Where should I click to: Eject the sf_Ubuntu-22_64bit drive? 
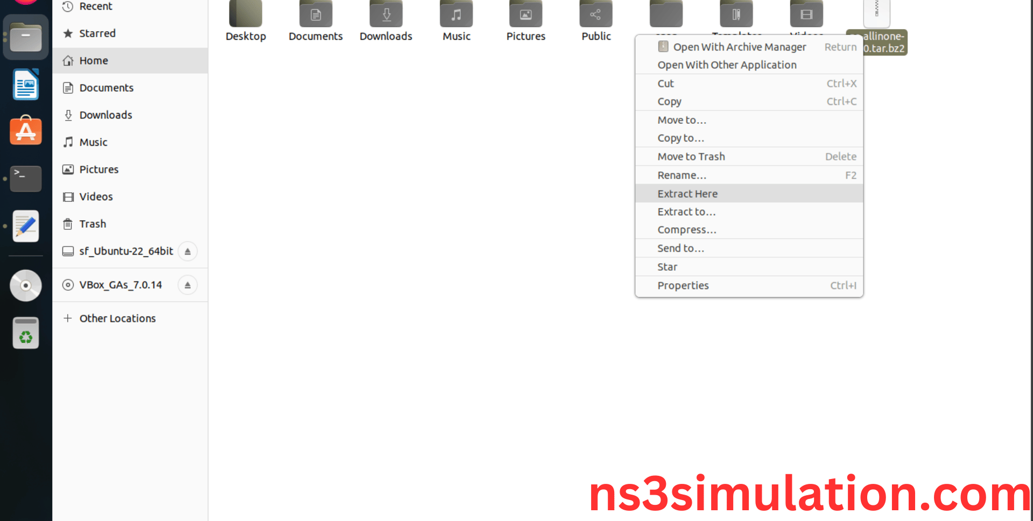click(x=187, y=251)
